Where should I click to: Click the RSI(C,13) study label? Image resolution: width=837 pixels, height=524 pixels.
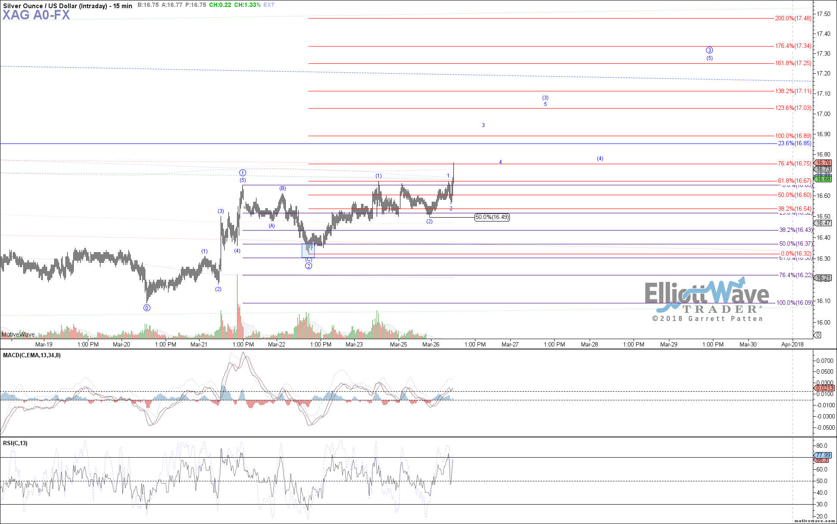(x=15, y=443)
